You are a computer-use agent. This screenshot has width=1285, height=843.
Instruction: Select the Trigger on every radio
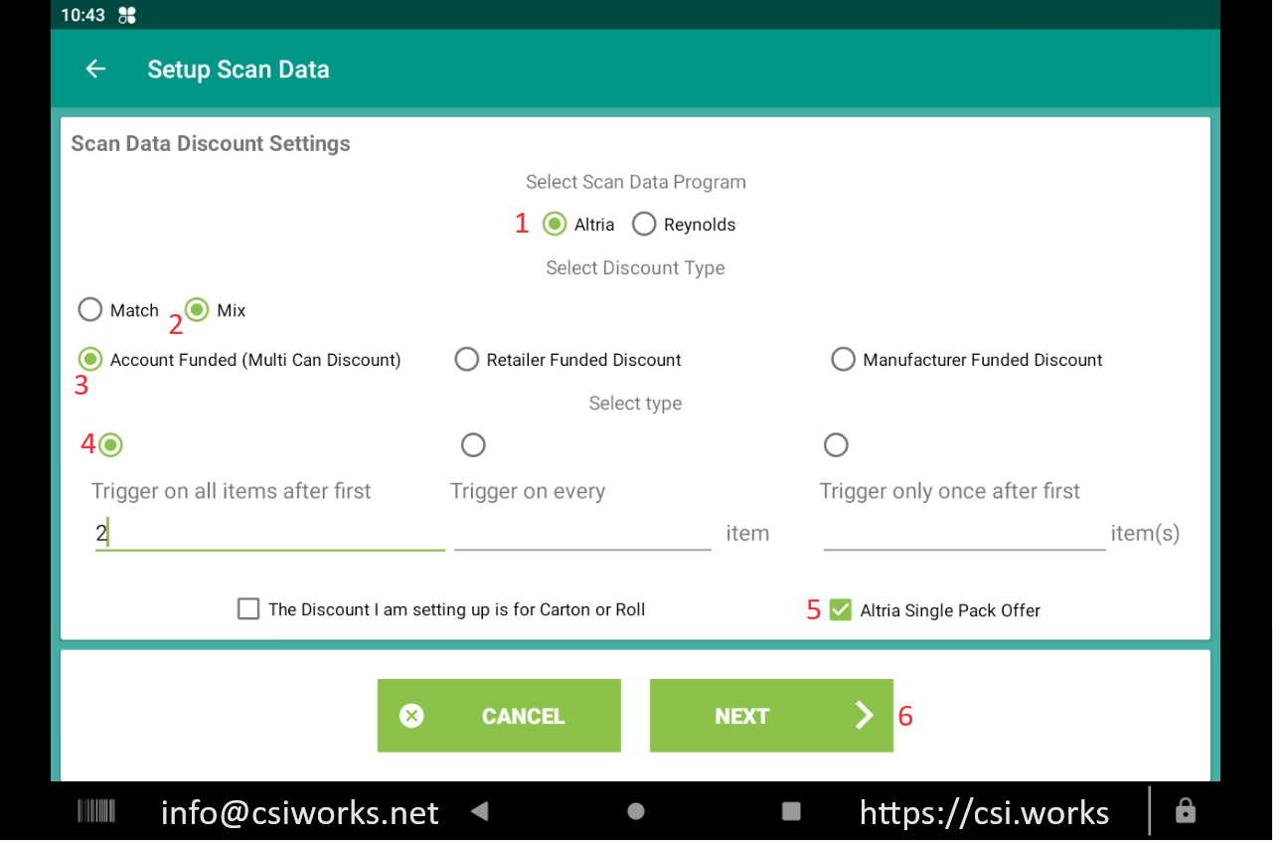pyautogui.click(x=473, y=444)
